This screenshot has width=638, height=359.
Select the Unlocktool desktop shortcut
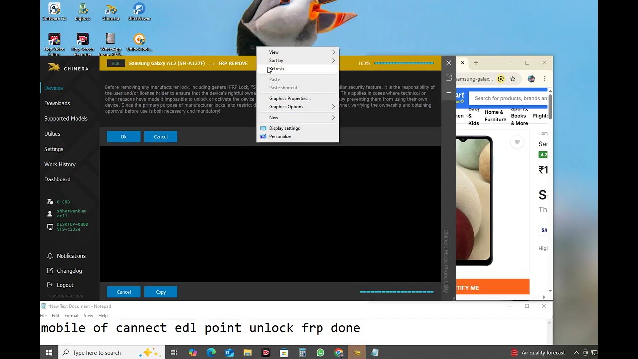139,42
